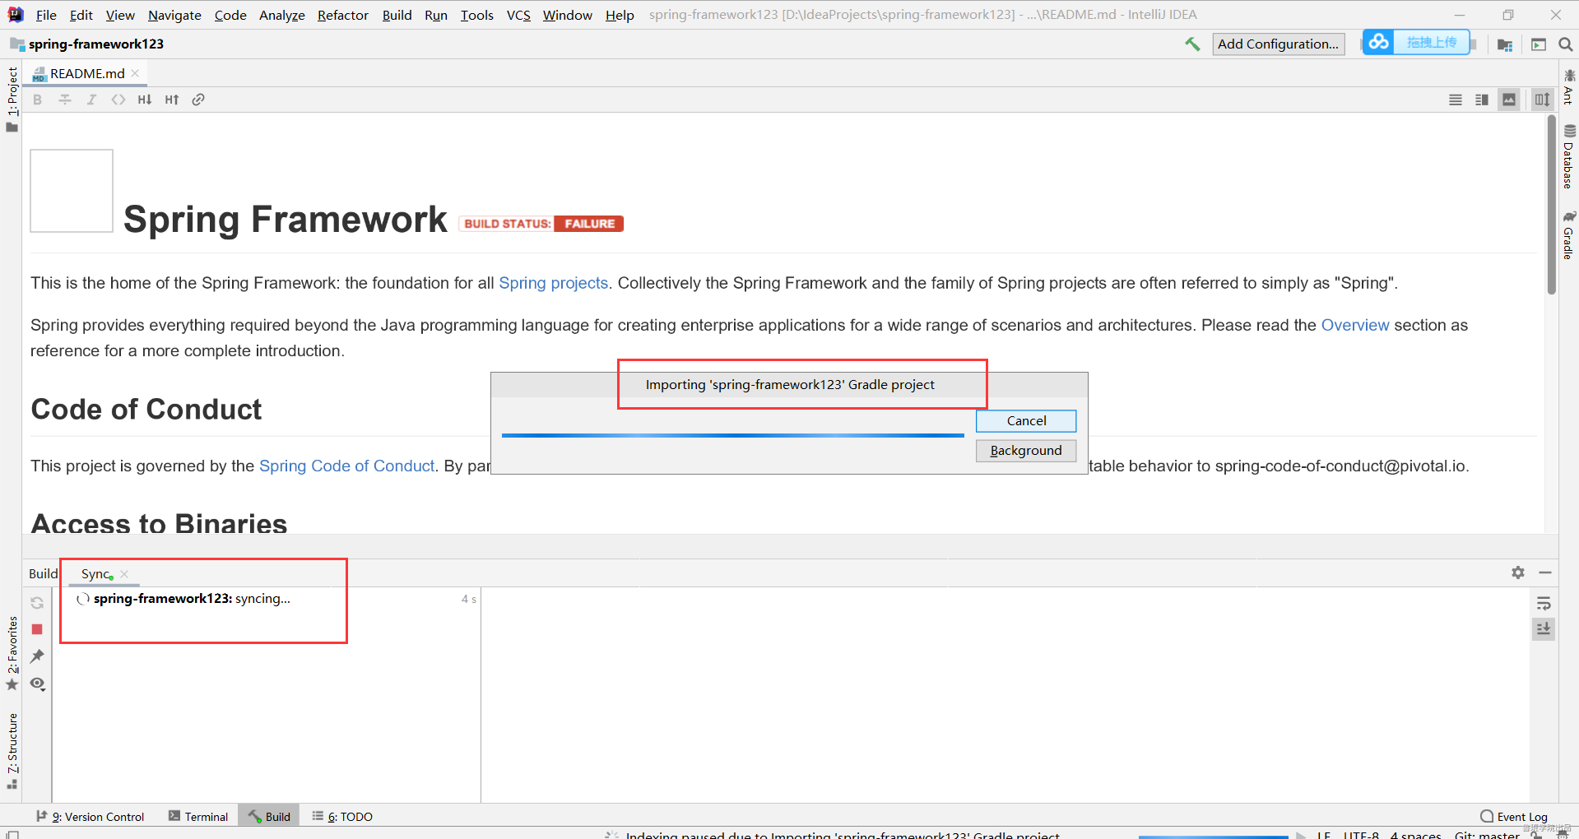Image resolution: width=1579 pixels, height=839 pixels.
Task: Apply italic formatting
Action: [x=91, y=100]
